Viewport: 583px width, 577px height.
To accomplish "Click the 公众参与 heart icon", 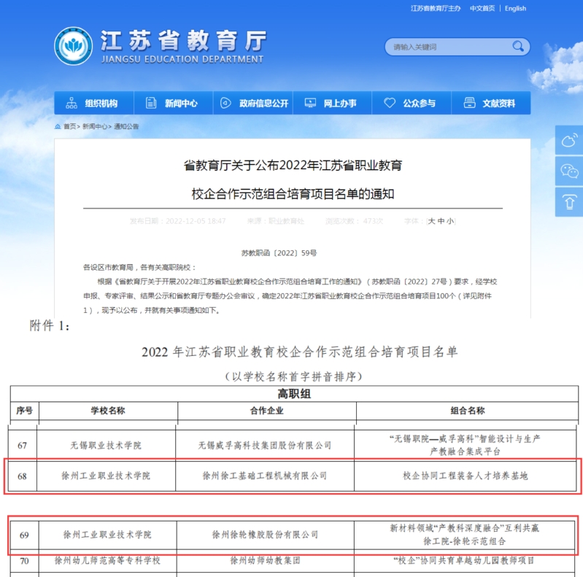I will coord(390,104).
